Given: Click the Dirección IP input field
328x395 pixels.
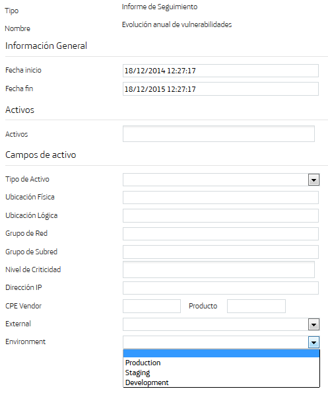Looking at the screenshot, I should click(x=220, y=288).
